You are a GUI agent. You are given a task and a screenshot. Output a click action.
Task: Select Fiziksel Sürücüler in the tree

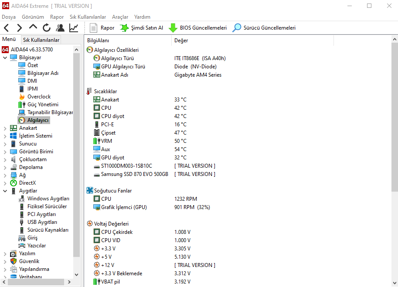click(x=47, y=206)
